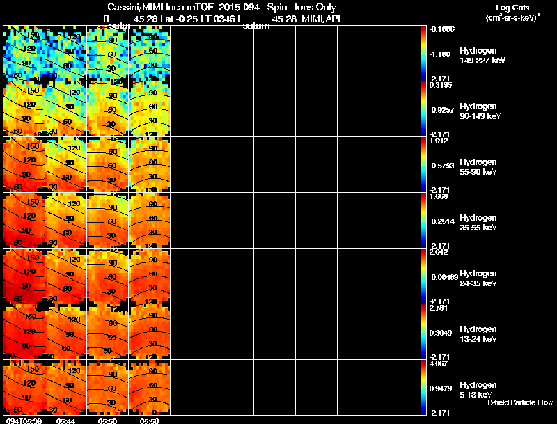
Task: Open the 55-90 keV panel at 05:56
Action: (x=149, y=165)
